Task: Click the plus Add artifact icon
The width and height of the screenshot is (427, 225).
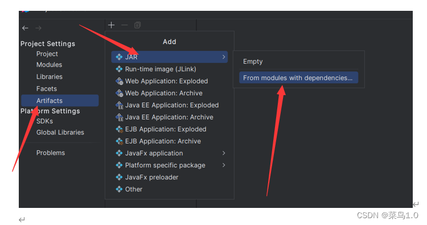Action: click(111, 25)
